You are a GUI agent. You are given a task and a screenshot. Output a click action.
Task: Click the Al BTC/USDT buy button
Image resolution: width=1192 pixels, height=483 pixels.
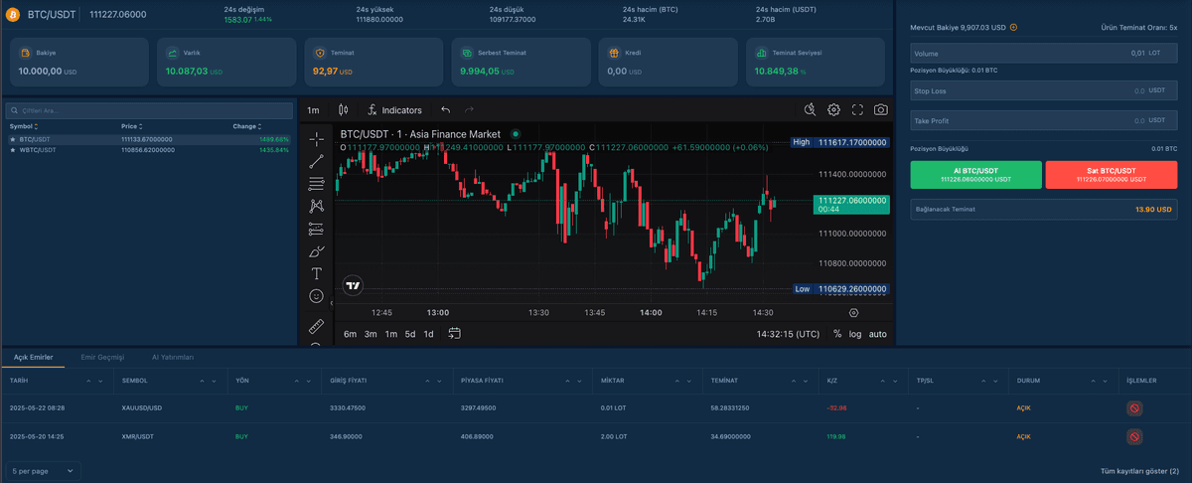pos(975,175)
